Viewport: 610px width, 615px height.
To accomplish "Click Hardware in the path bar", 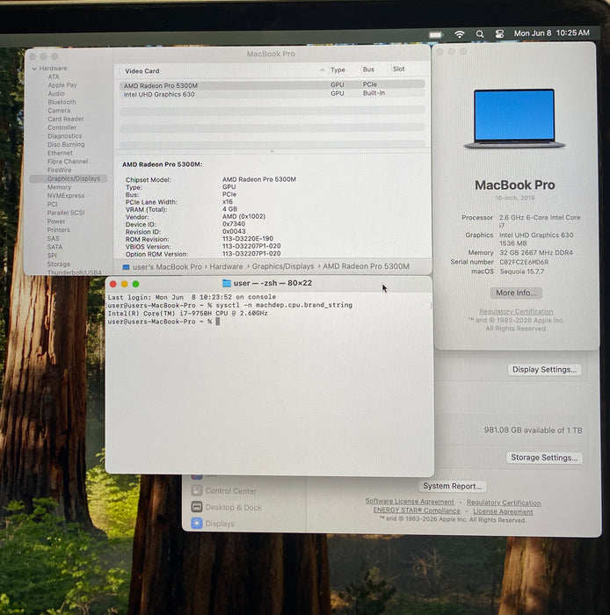I will pos(226,266).
